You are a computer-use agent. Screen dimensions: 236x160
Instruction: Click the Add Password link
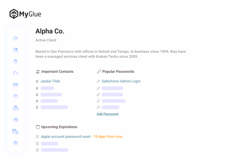pyautogui.click(x=107, y=114)
